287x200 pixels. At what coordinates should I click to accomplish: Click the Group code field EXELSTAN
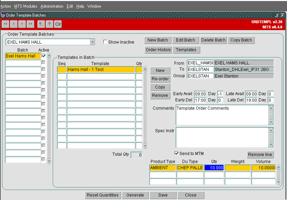[x=200, y=76]
